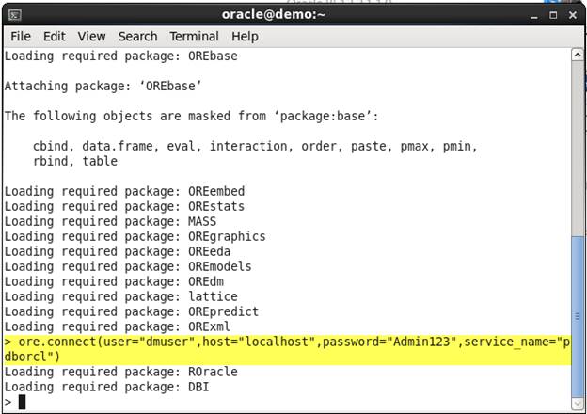
Task: Open the File menu
Action: point(21,36)
